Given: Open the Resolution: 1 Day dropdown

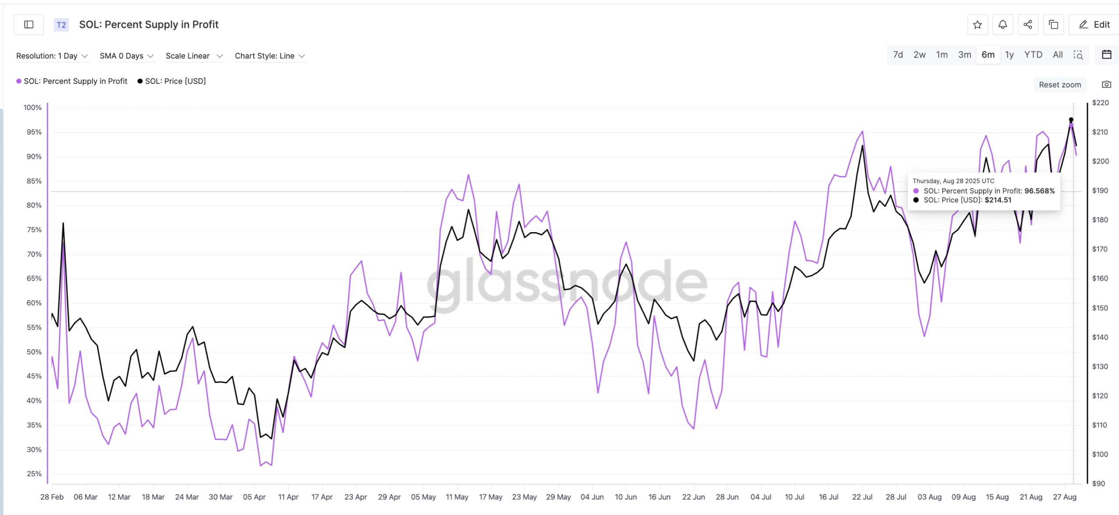Looking at the screenshot, I should 52,55.
